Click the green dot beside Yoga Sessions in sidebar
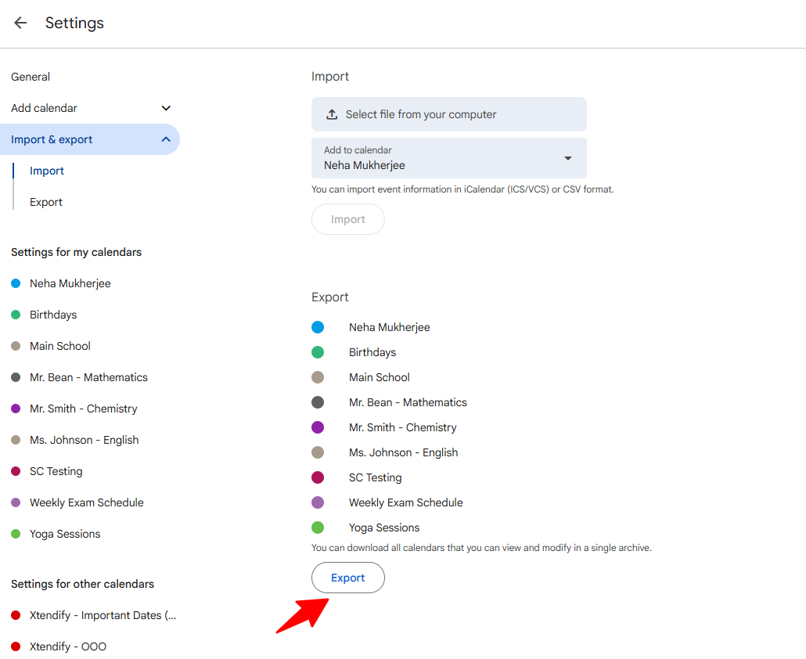806x659 pixels. pos(16,534)
